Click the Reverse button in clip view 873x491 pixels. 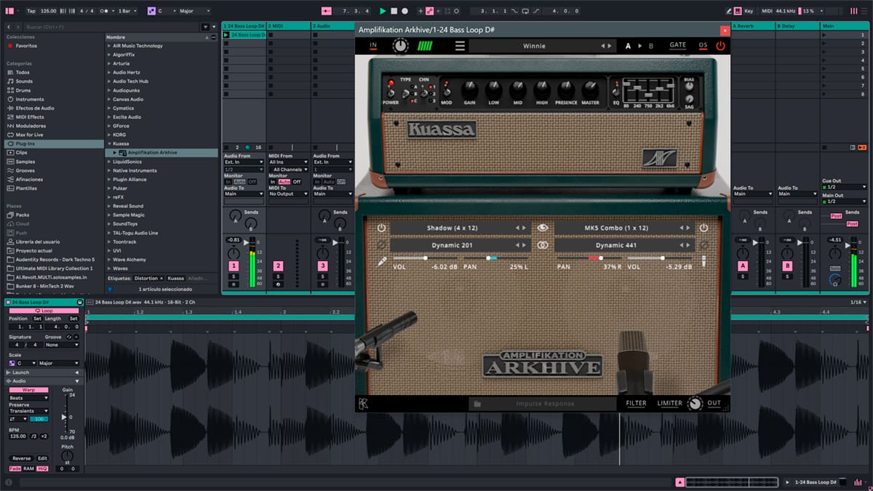[x=21, y=458]
